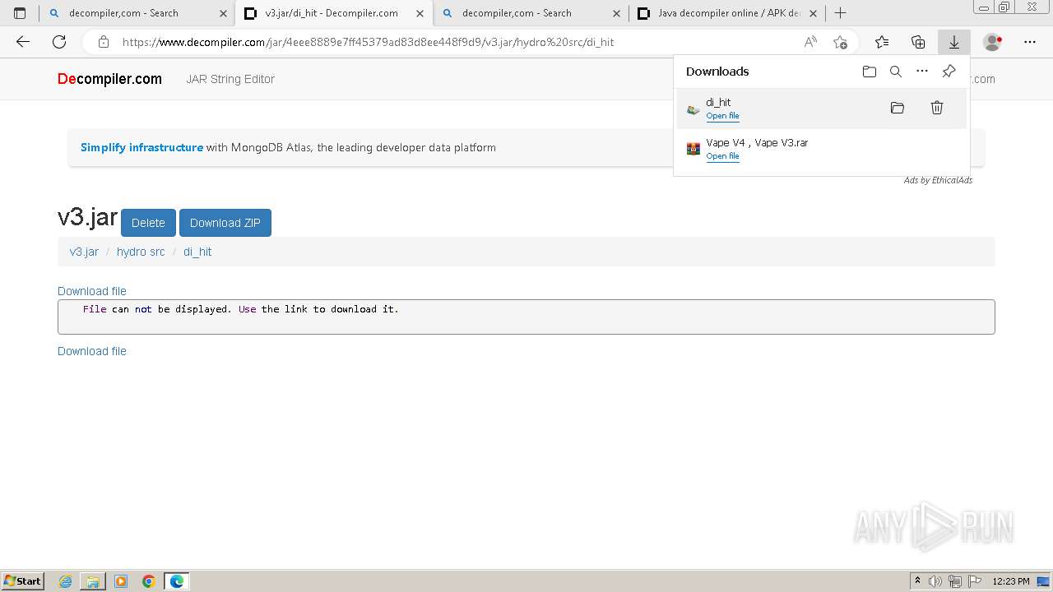Open the Simplify infrastructure ad link
The width and height of the screenshot is (1053, 592).
click(x=141, y=148)
